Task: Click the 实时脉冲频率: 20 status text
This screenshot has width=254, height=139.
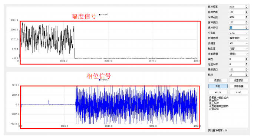Action: [218, 130]
